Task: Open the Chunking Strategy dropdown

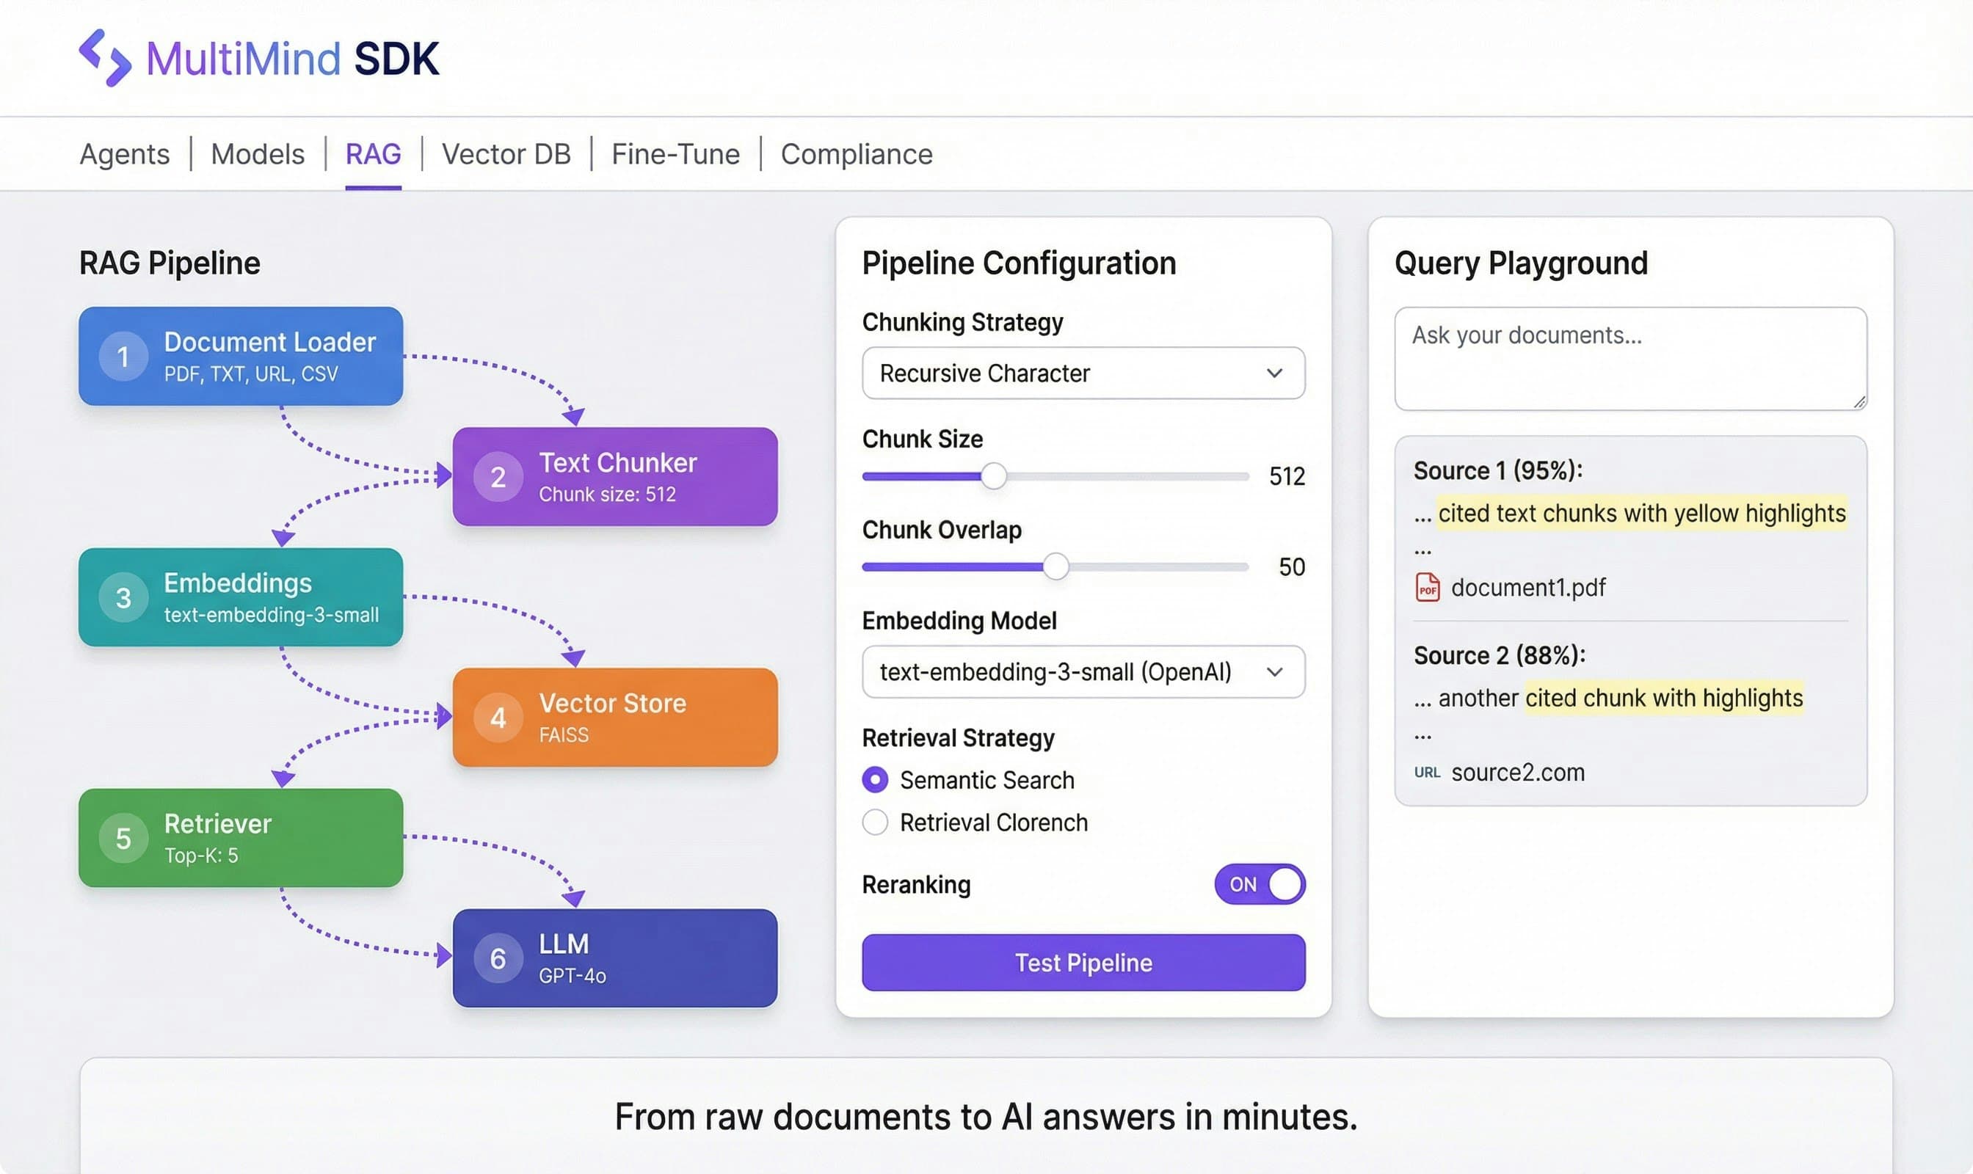Action: click(1083, 373)
